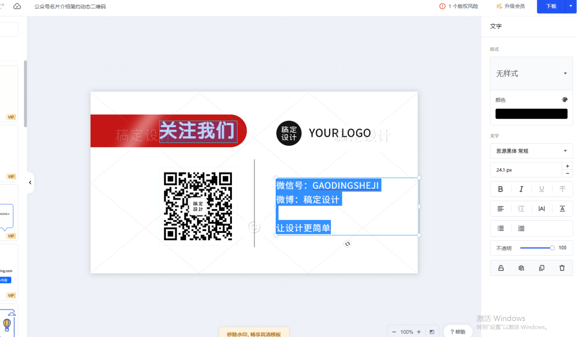Image resolution: width=577 pixels, height=337 pixels.
Task: Collapse the left template panel
Action: coord(30,182)
